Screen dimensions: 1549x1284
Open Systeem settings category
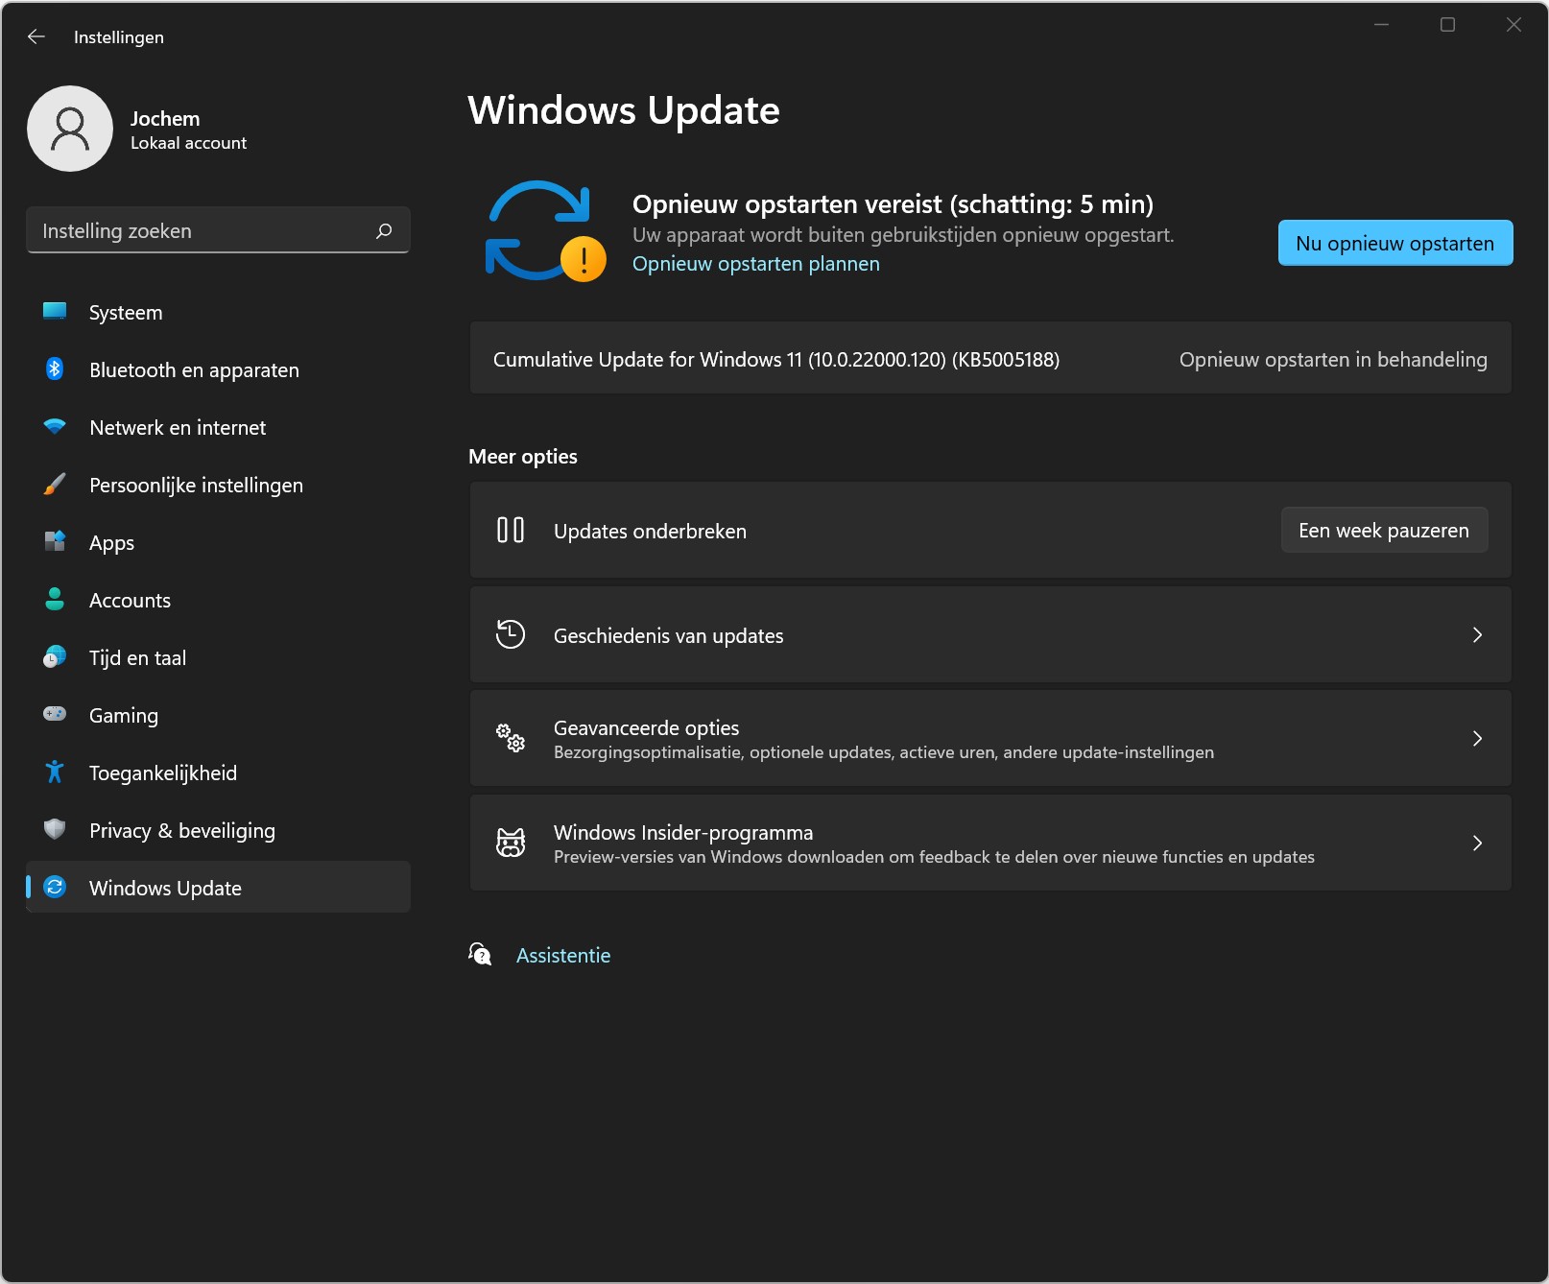(126, 313)
